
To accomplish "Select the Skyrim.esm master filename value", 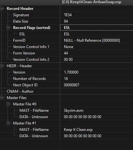I will coord(73,111).
